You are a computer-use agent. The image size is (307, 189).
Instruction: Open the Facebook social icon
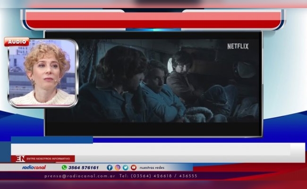point(110,167)
